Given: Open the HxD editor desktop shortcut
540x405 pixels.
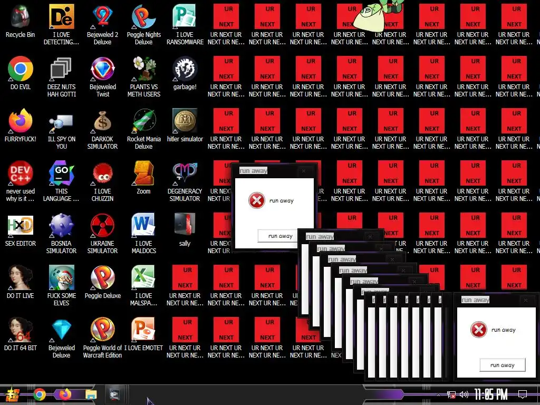Looking at the screenshot, I should [21, 226].
